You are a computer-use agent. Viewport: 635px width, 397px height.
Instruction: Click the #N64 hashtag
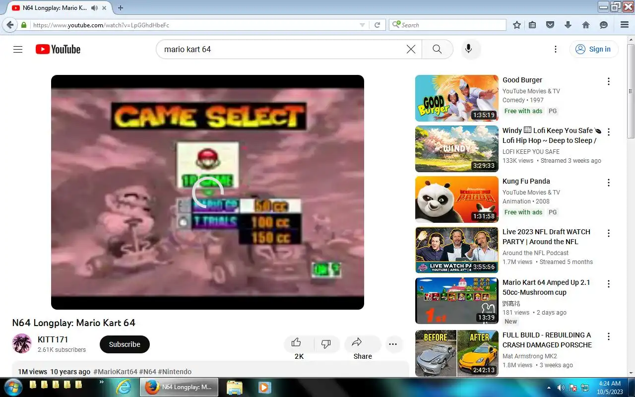pos(147,372)
